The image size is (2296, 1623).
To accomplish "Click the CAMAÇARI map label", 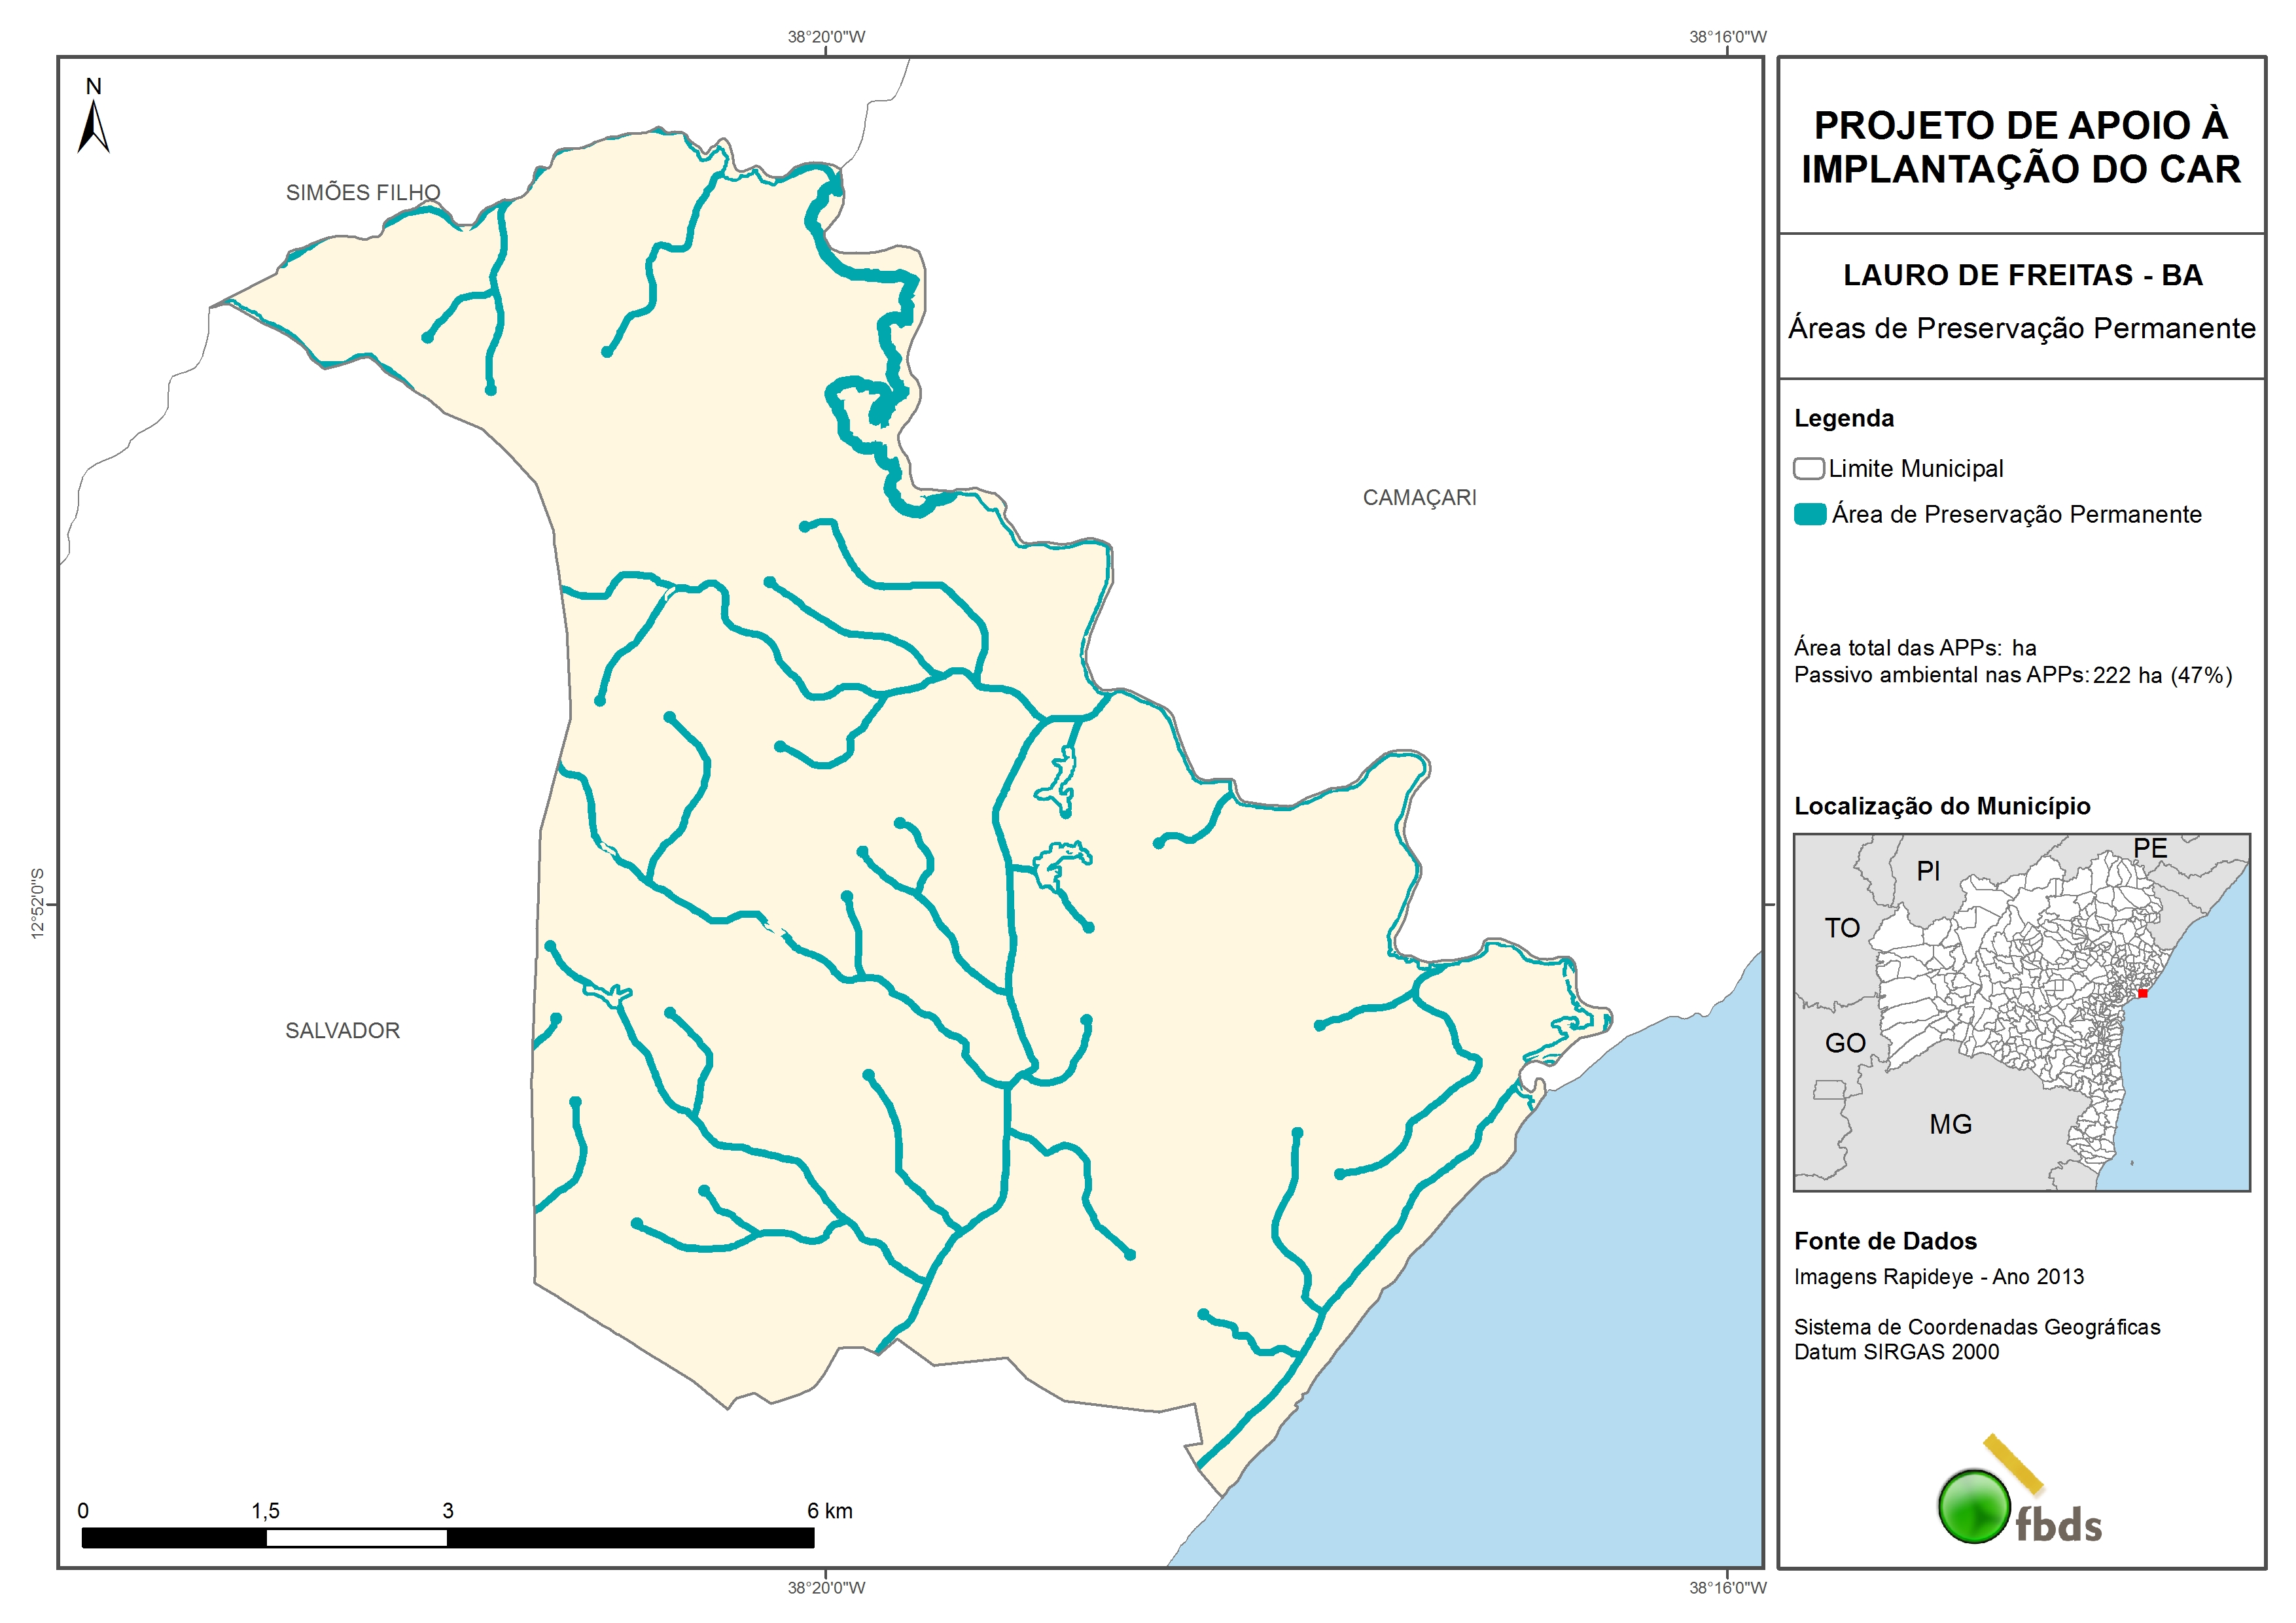I will [x=1419, y=498].
